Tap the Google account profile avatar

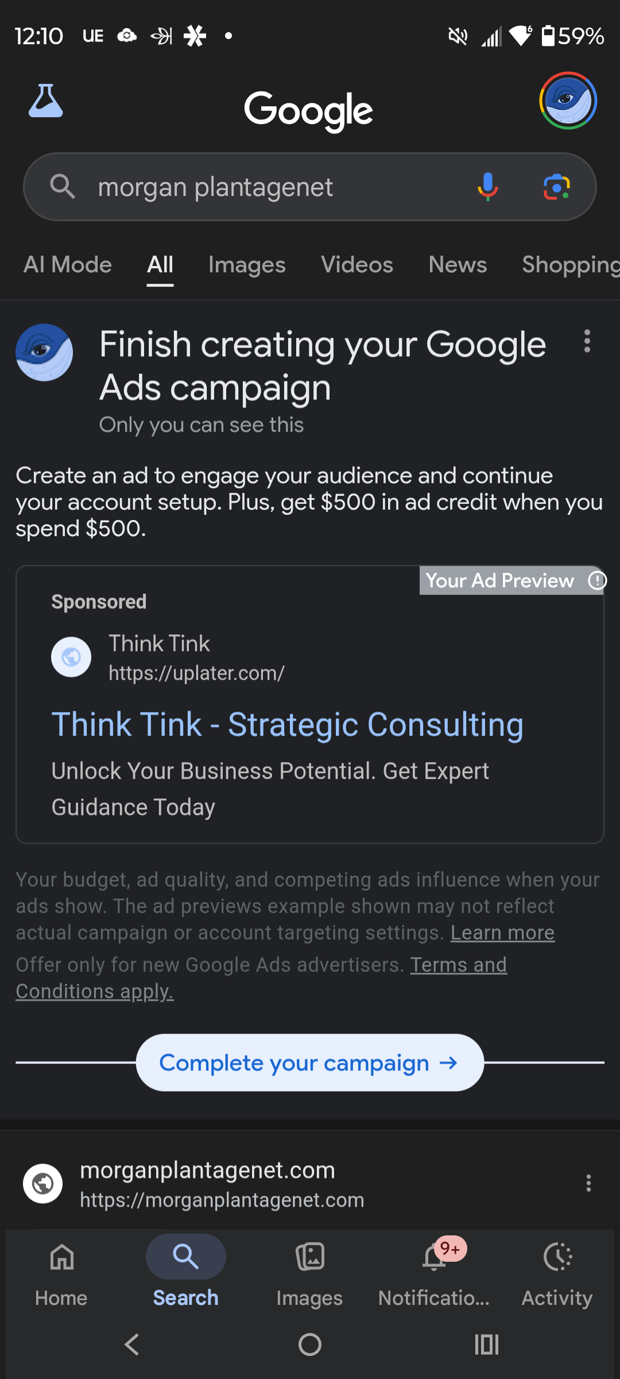click(x=568, y=101)
